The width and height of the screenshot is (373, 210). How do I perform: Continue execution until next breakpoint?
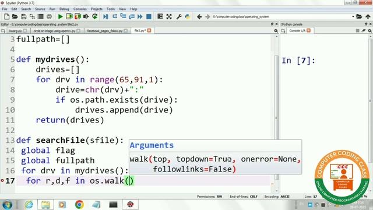[140, 16]
